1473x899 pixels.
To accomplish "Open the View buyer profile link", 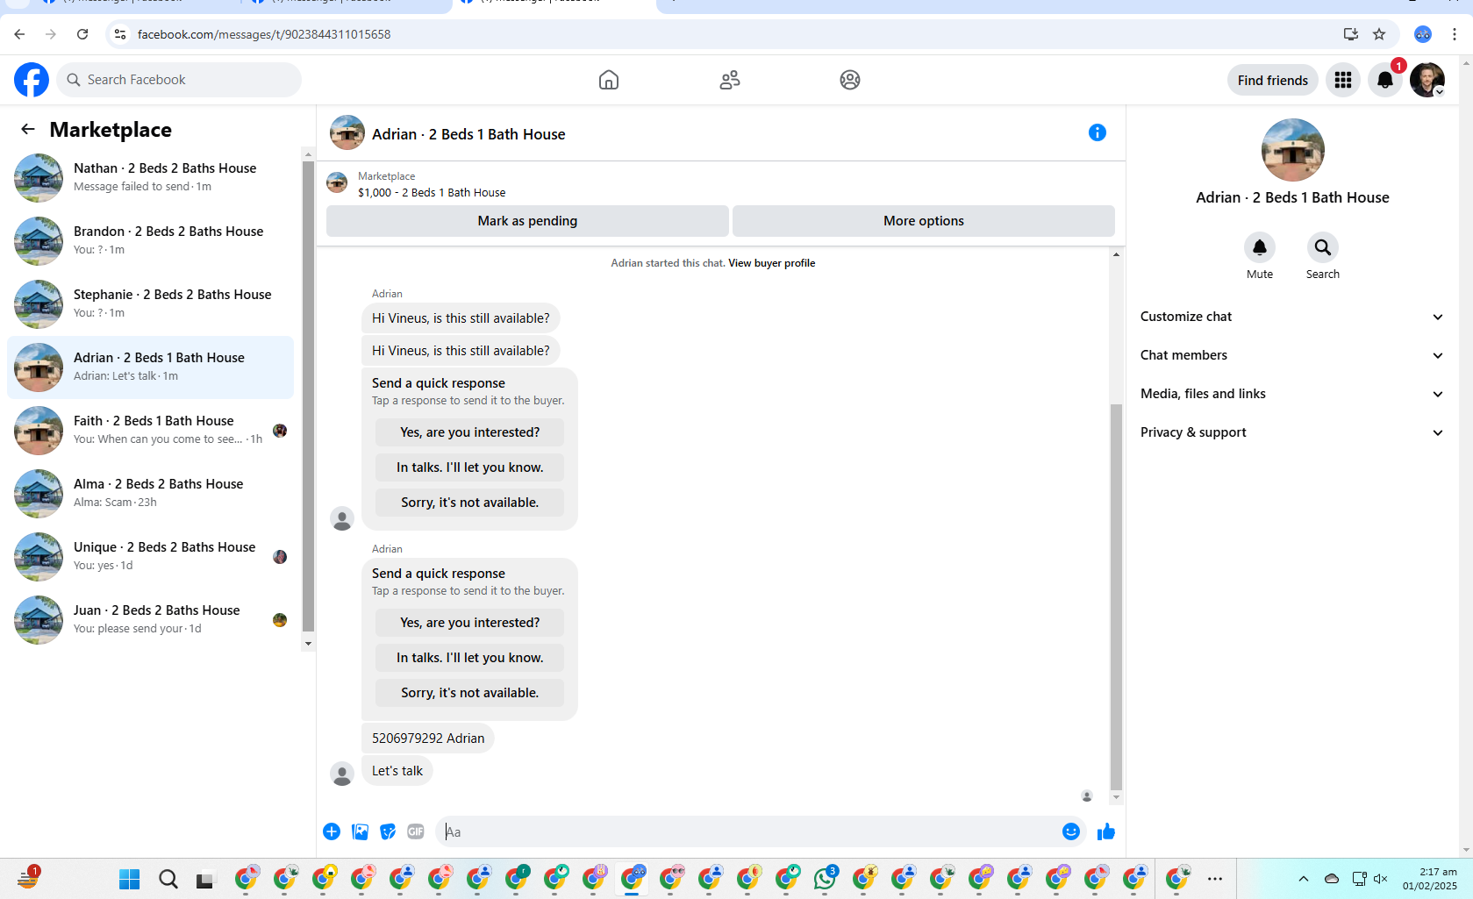I will pyautogui.click(x=771, y=263).
